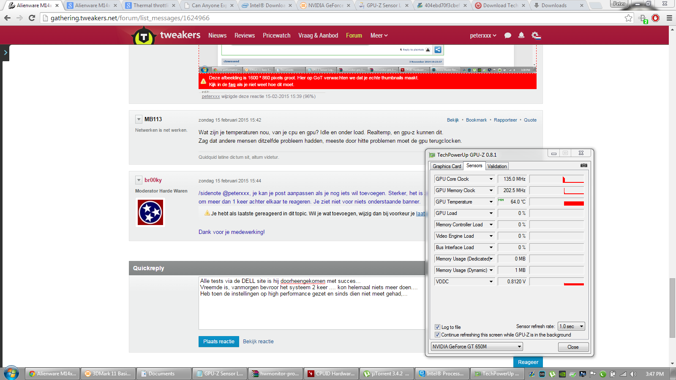676x380 pixels.
Task: Open the GPU Core Clock sensor dropdown
Action: 491,179
